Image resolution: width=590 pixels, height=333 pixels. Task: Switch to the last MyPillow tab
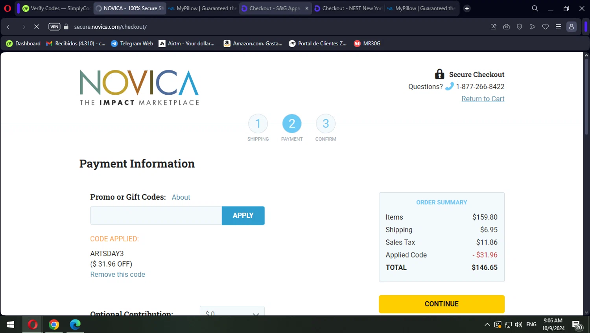click(421, 8)
